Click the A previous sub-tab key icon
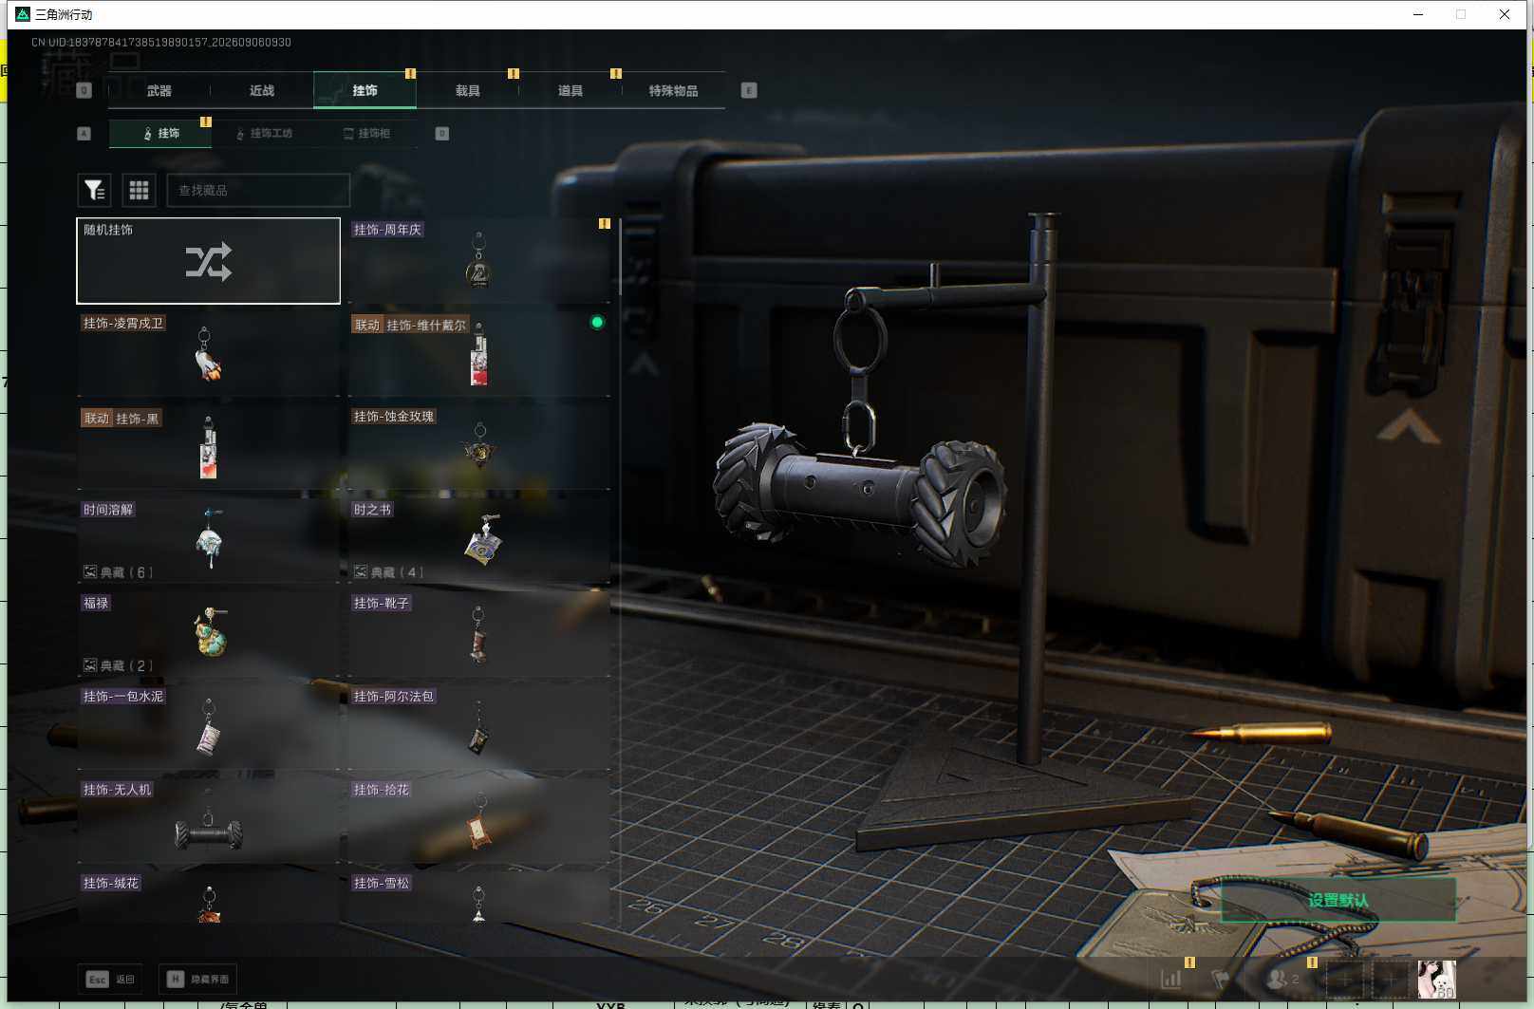Screen dimensions: 1534x1009 [84, 134]
